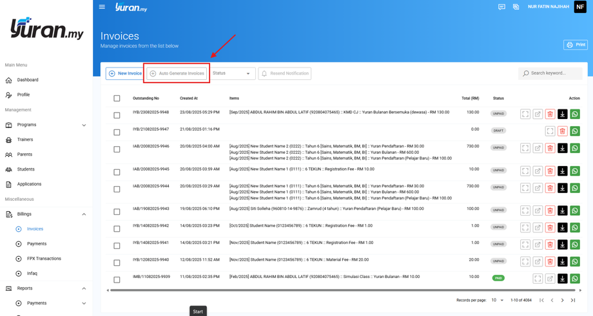The width and height of the screenshot is (593, 316).
Task: Check the box for invoice IYB/23082025-9948
Action: click(x=117, y=115)
